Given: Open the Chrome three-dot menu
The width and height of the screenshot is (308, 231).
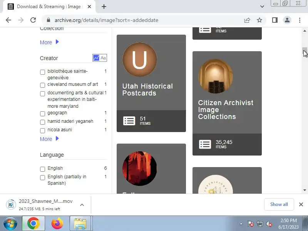Looking at the screenshot, I should click(x=300, y=20).
